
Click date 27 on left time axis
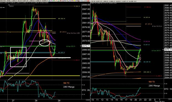(13, 101)
